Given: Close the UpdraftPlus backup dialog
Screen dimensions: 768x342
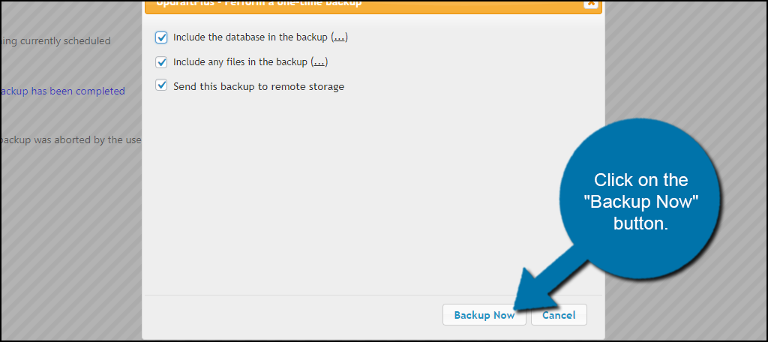Looking at the screenshot, I should (x=591, y=4).
